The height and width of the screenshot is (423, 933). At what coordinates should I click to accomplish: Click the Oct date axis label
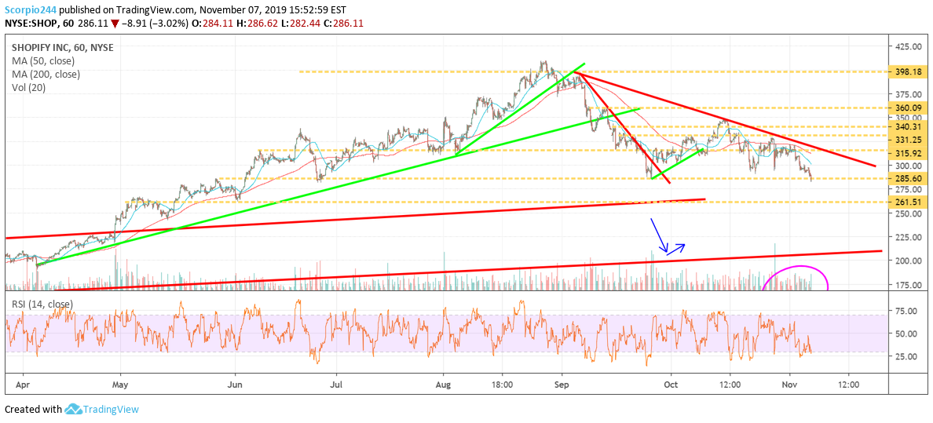tap(671, 385)
